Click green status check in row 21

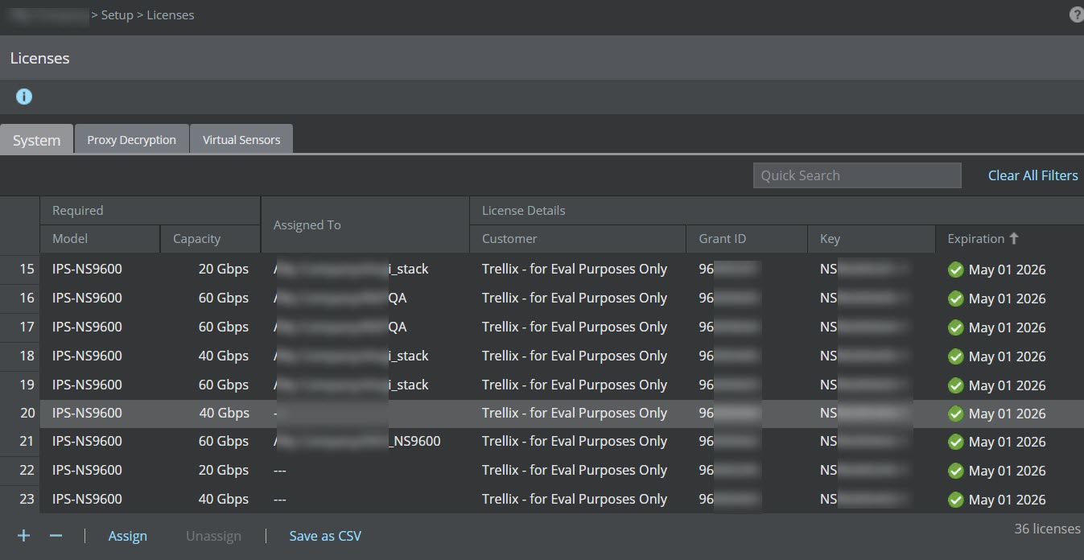point(956,442)
